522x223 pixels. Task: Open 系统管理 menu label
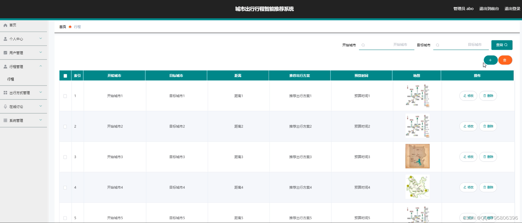tap(16, 121)
